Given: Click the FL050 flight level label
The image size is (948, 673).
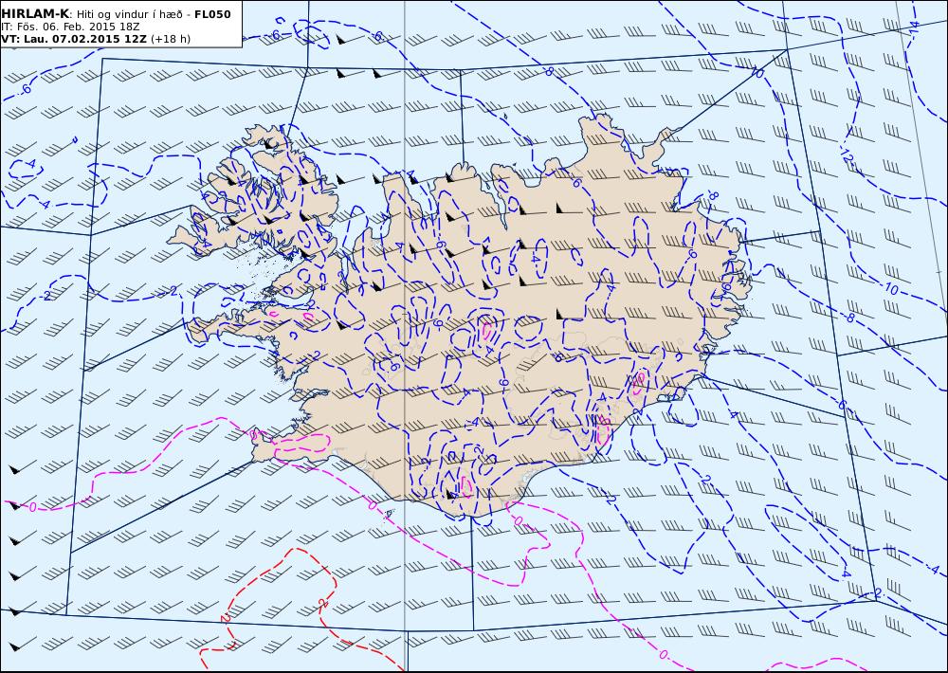Looking at the screenshot, I should 212,14.
